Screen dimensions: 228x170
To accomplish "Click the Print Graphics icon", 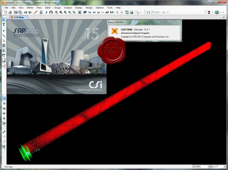I will [20, 13].
